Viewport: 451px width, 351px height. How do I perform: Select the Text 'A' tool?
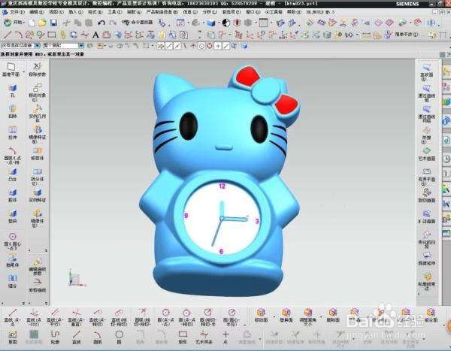coord(95,35)
